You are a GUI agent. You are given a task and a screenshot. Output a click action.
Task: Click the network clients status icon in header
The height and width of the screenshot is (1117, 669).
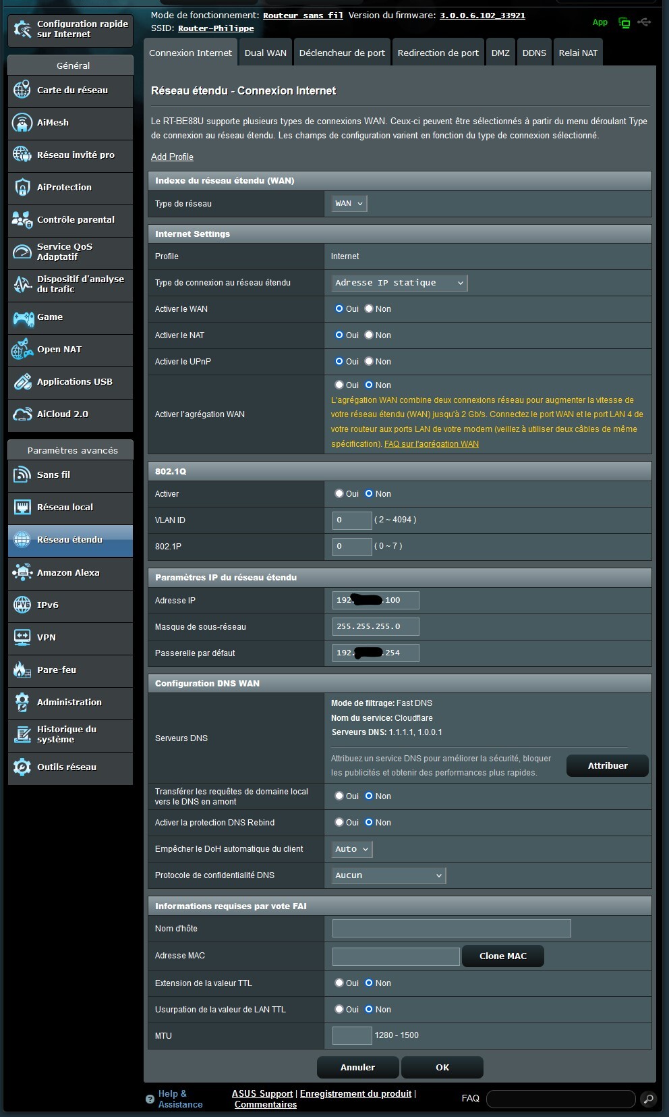click(624, 22)
